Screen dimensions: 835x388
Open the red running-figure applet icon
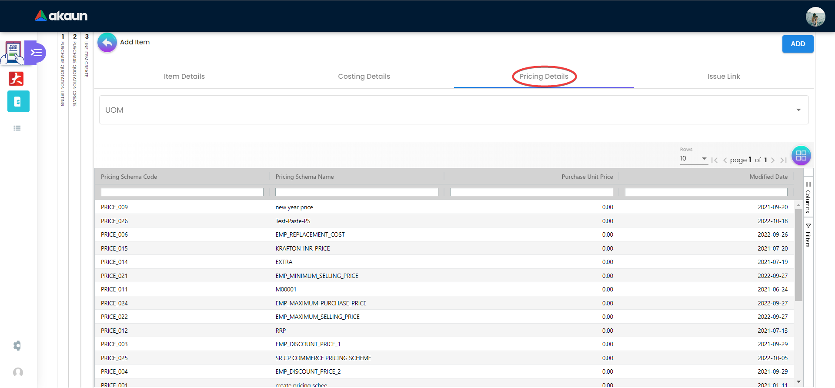point(17,79)
